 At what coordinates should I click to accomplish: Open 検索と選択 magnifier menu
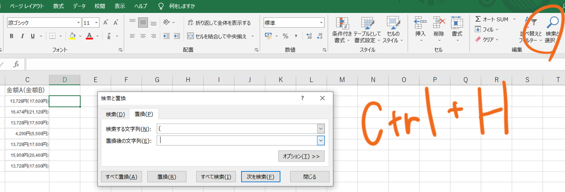552,30
